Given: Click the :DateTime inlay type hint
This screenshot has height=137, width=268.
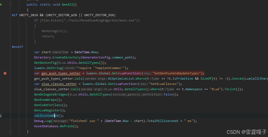Looking at the screenshot, I should tap(60, 52).
